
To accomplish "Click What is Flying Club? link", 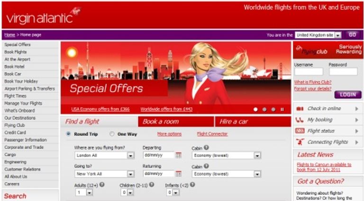I will tap(313, 82).
